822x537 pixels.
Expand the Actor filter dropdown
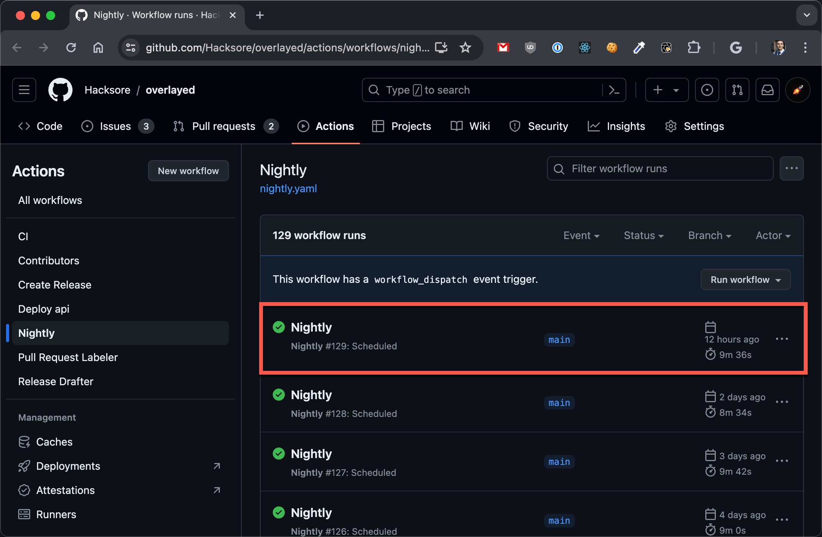(x=773, y=235)
